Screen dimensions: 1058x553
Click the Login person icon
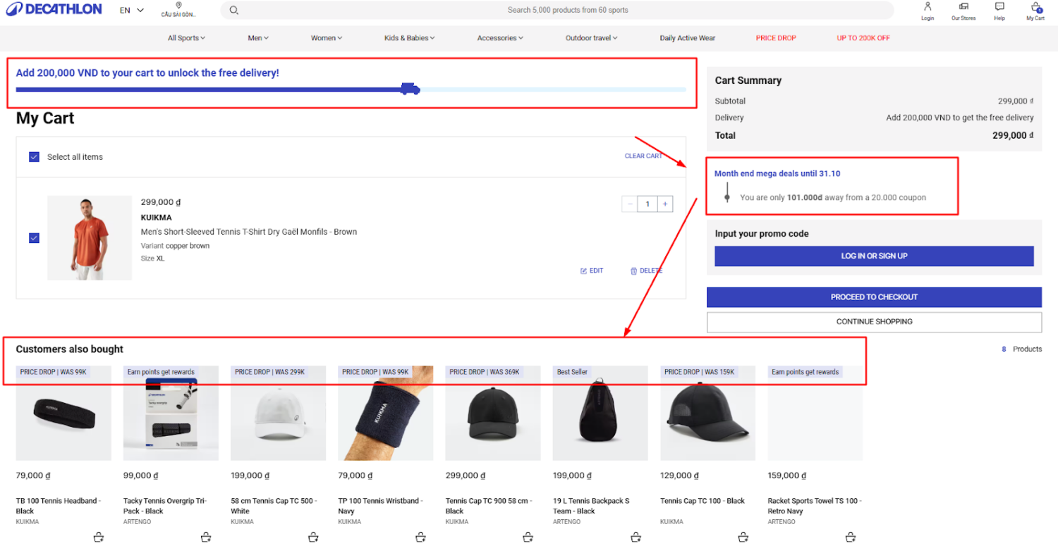[x=928, y=7]
